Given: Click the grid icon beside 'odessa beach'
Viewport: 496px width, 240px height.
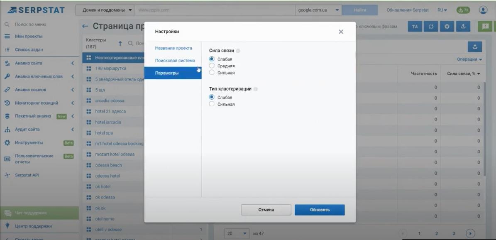Looking at the screenshot, I should (89, 165).
